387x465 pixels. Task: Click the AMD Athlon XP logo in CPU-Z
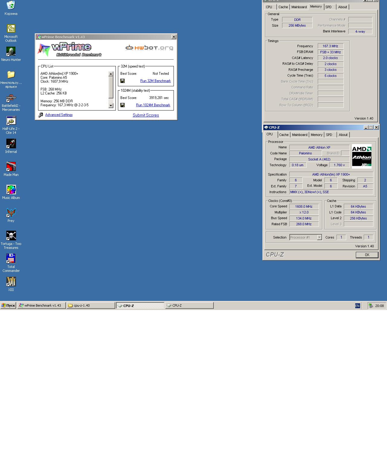pyautogui.click(x=362, y=156)
